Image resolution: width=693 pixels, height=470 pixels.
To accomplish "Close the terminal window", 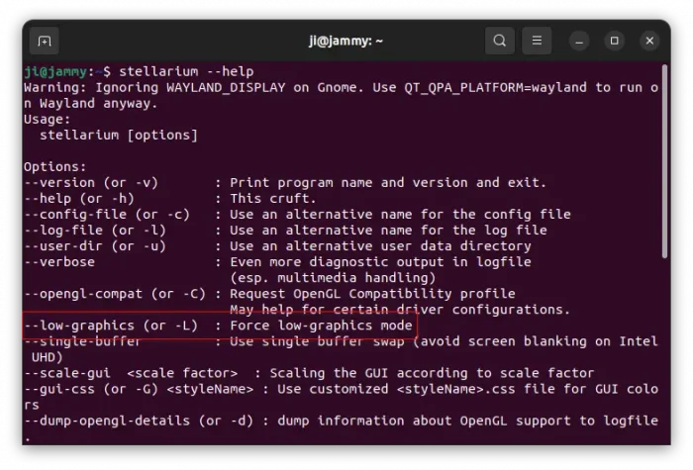I will tap(649, 41).
